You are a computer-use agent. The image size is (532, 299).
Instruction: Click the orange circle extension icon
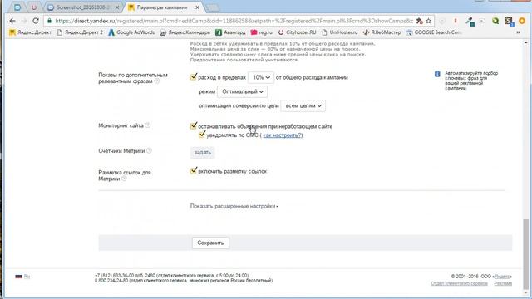522,21
